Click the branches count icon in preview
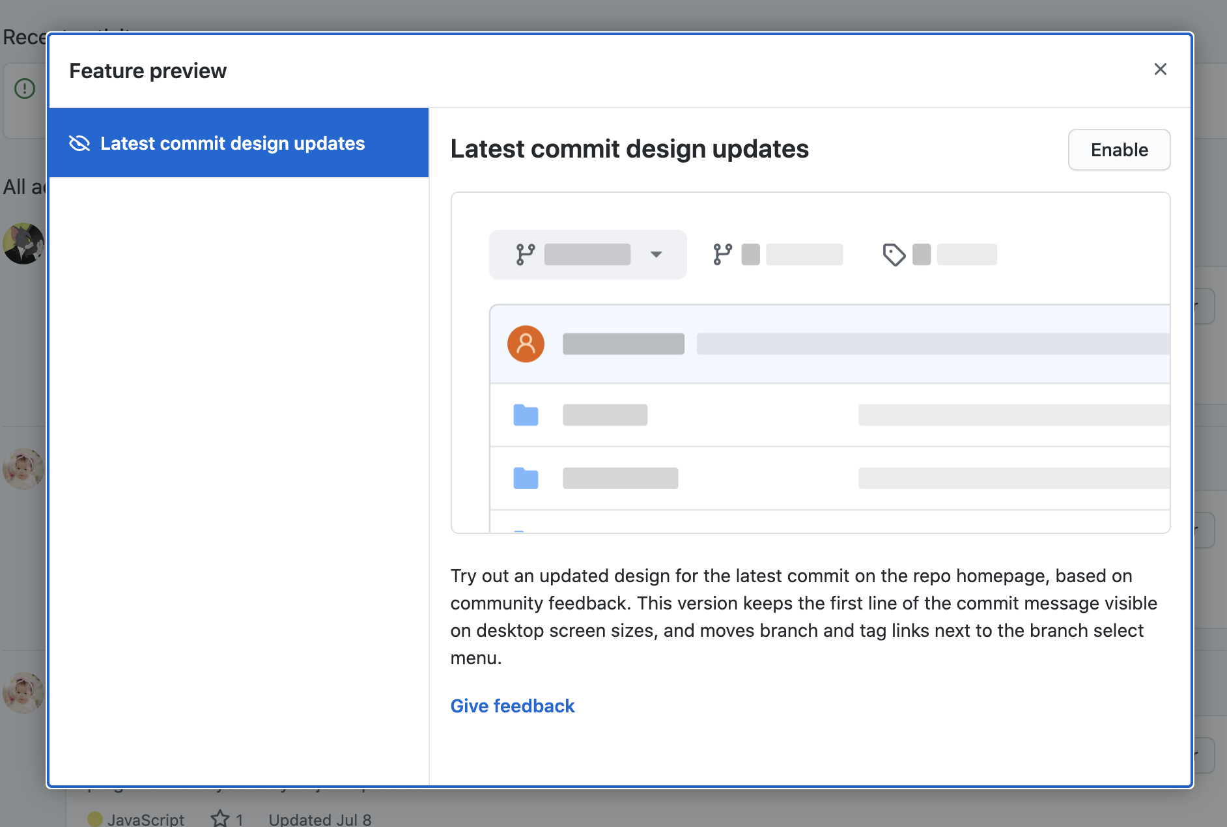This screenshot has width=1227, height=827. [x=722, y=255]
